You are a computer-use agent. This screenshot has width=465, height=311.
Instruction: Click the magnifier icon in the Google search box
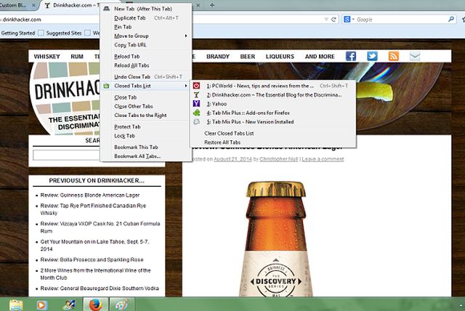click(x=451, y=20)
